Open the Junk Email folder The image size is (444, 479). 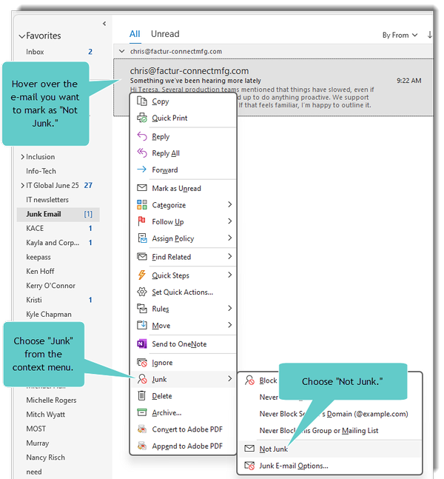pyautogui.click(x=44, y=214)
